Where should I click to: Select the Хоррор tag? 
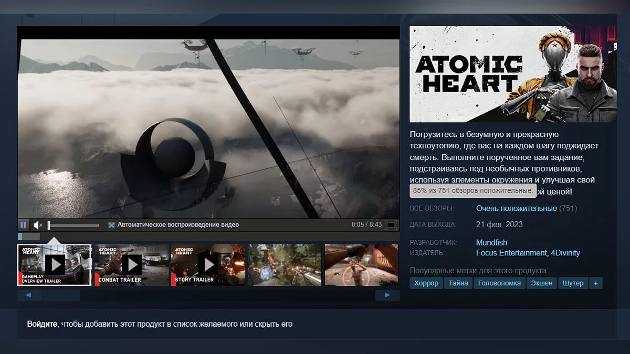426,283
